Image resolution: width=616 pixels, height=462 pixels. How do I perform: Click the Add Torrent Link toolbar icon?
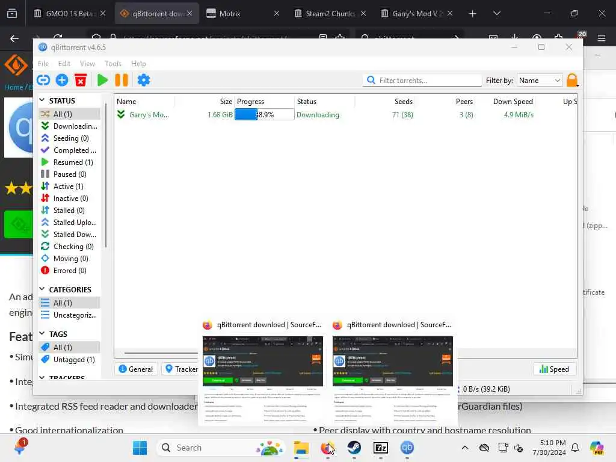click(43, 80)
